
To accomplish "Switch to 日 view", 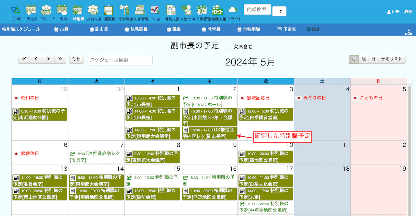I will [x=373, y=59].
